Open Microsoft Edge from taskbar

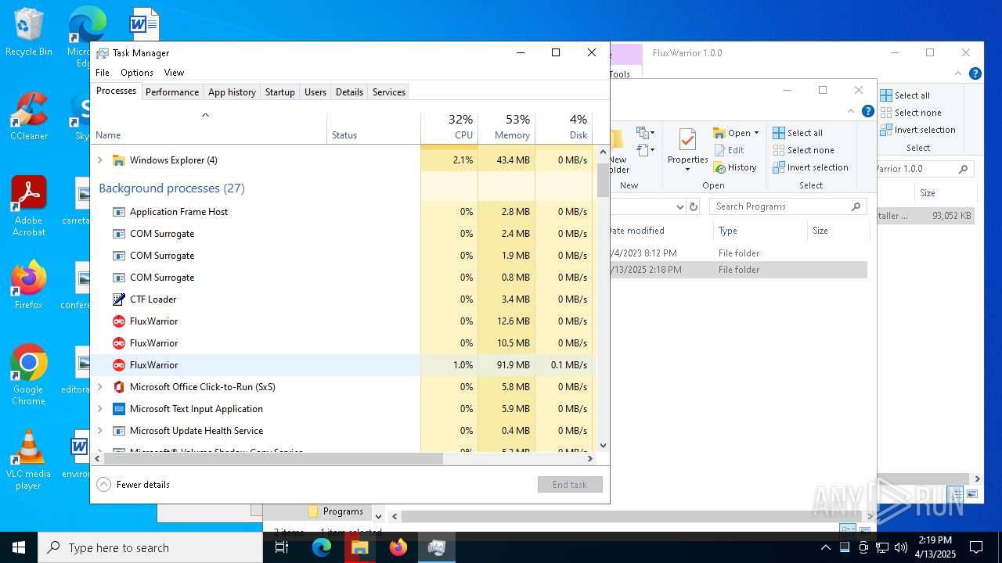coord(322,547)
